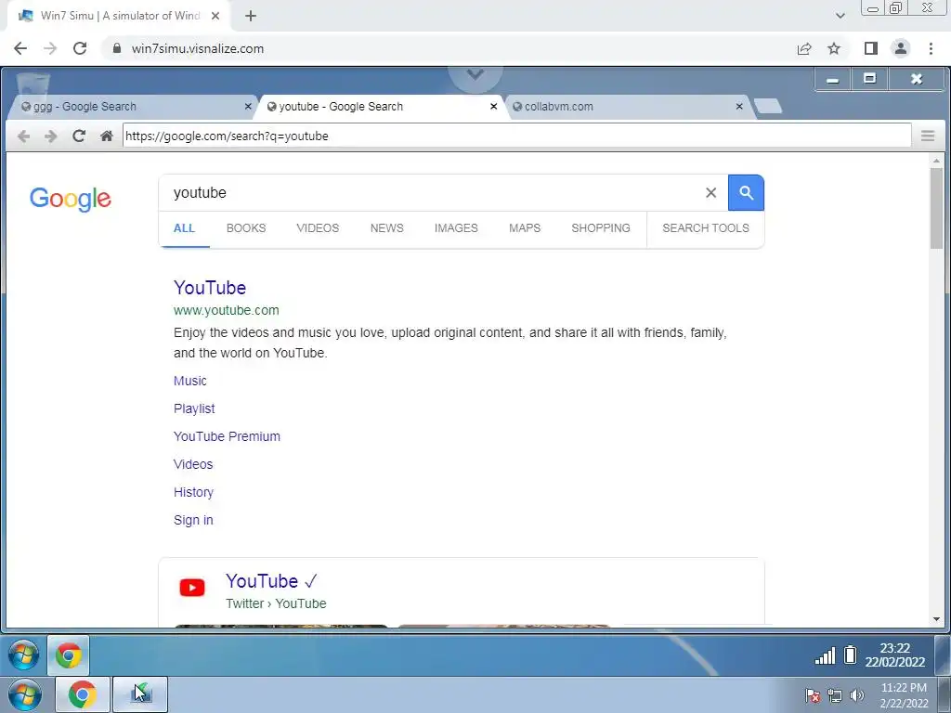Open the Videos sitelink

[193, 464]
